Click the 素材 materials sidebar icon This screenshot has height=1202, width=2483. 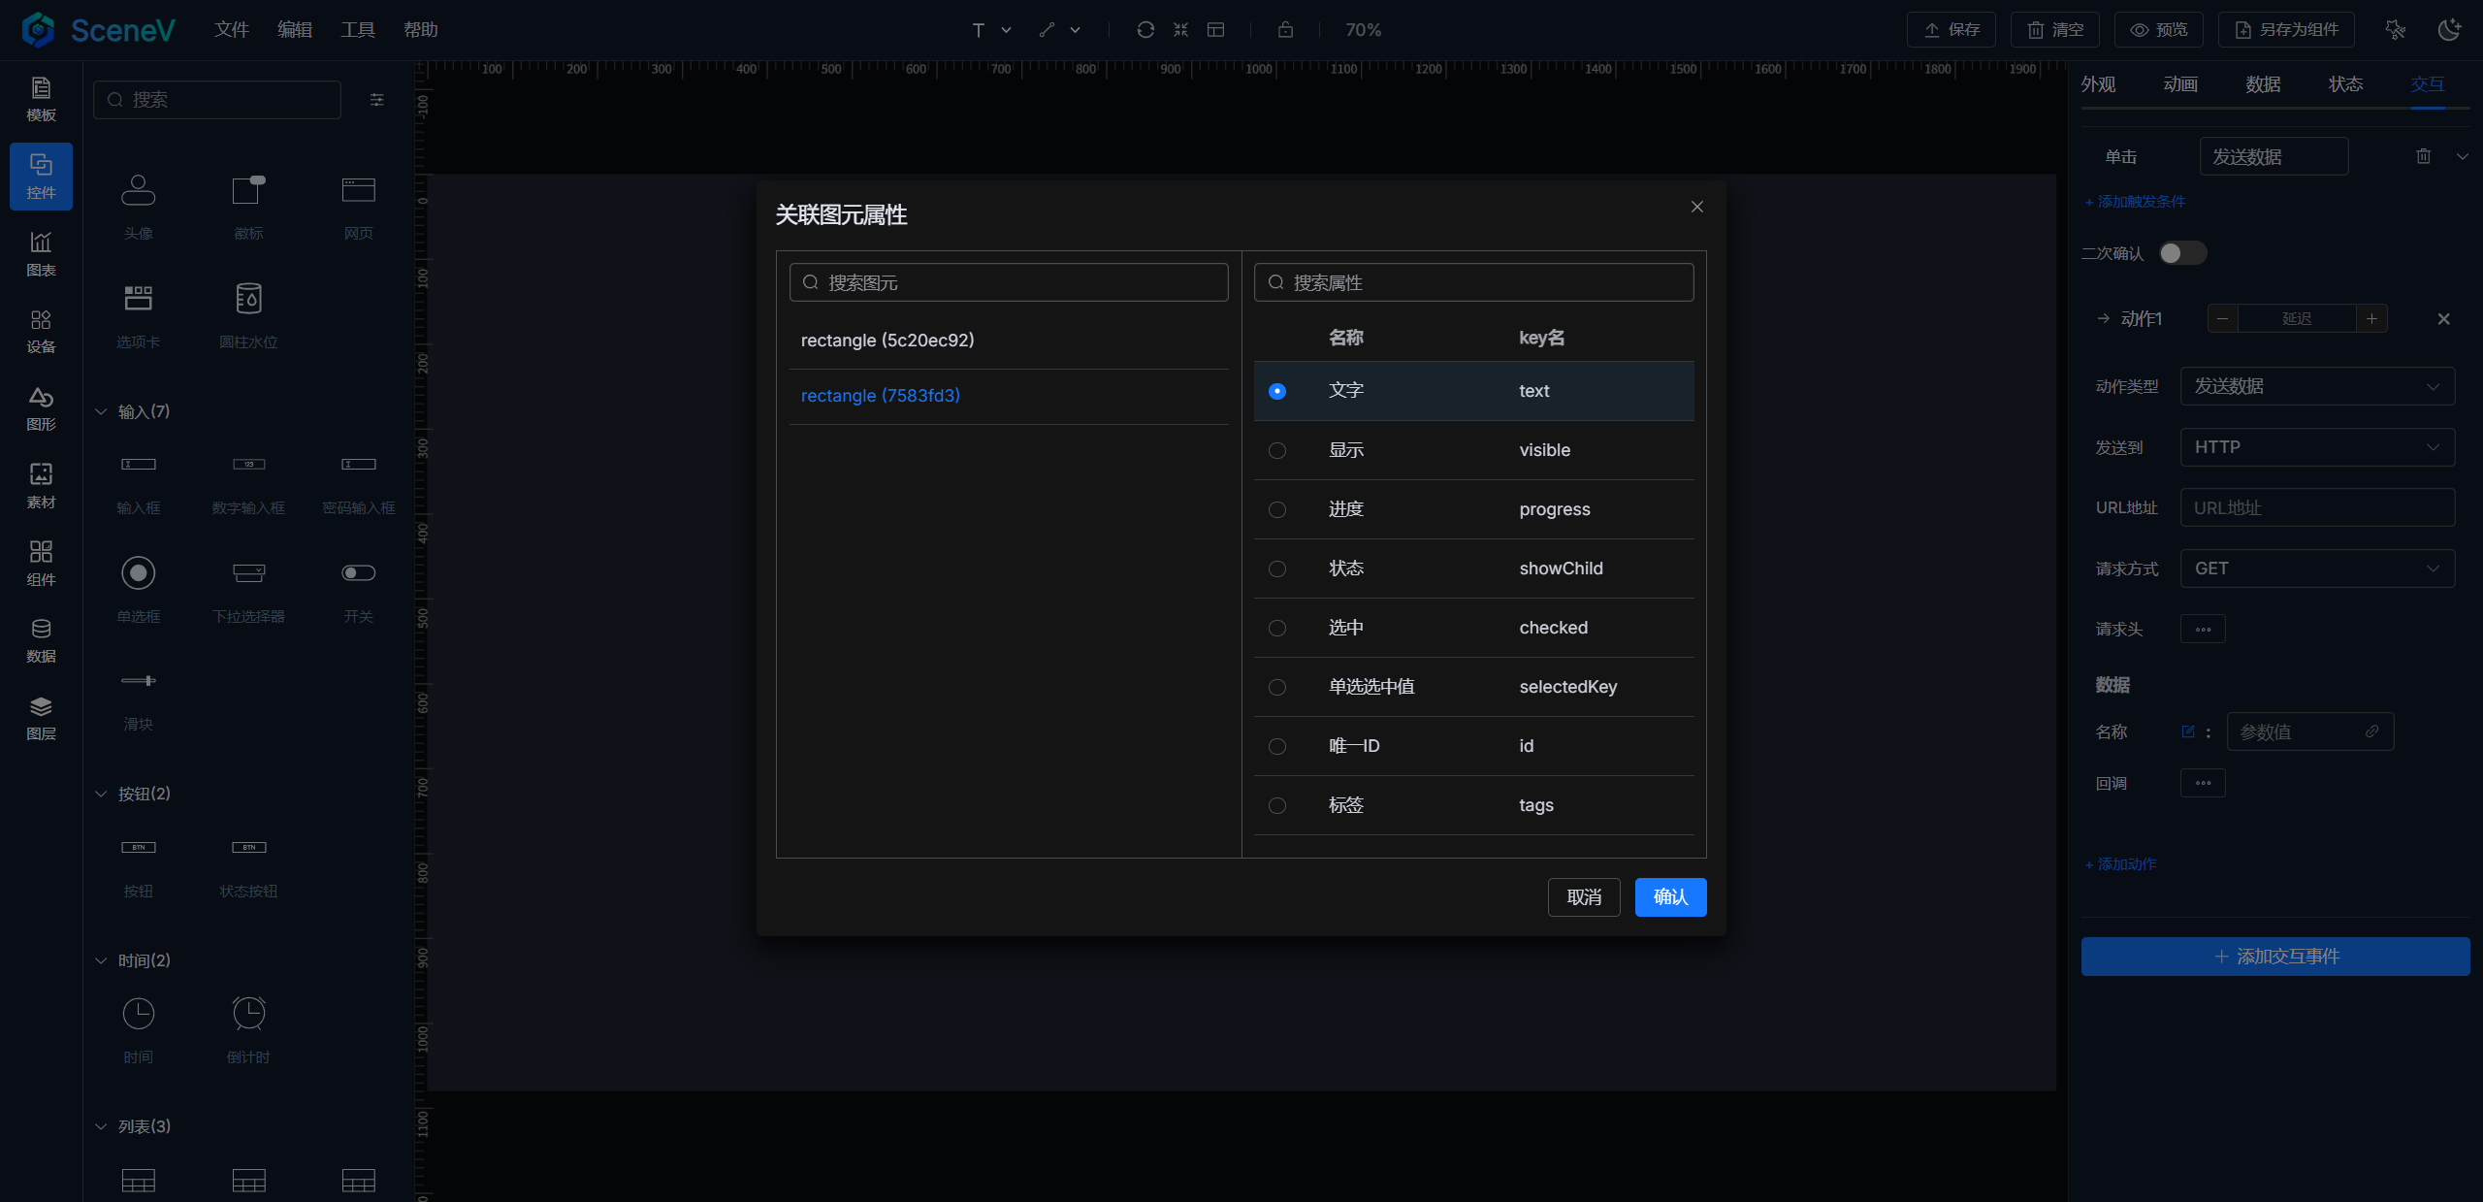tap(41, 485)
